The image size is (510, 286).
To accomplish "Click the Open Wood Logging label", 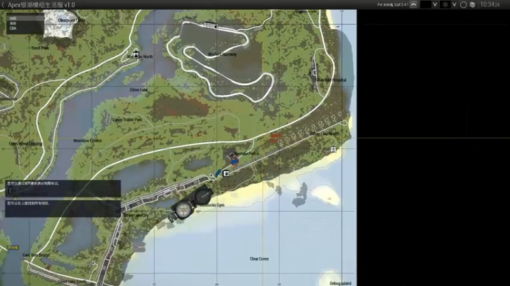I will pyautogui.click(x=25, y=144).
